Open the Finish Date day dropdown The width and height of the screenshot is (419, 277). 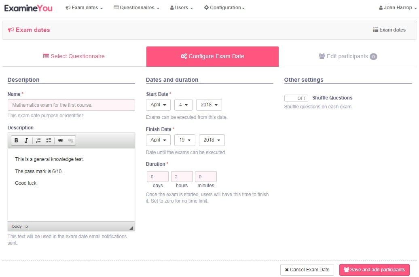pos(185,140)
